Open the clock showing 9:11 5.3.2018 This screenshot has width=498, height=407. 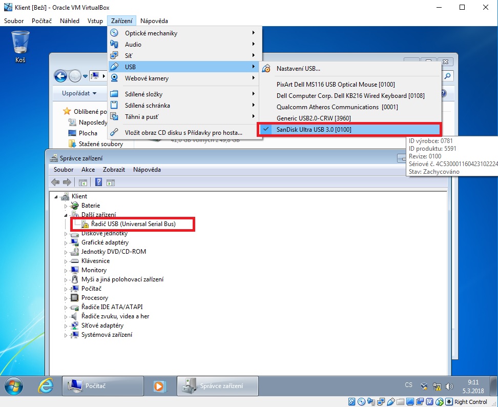pyautogui.click(x=473, y=386)
